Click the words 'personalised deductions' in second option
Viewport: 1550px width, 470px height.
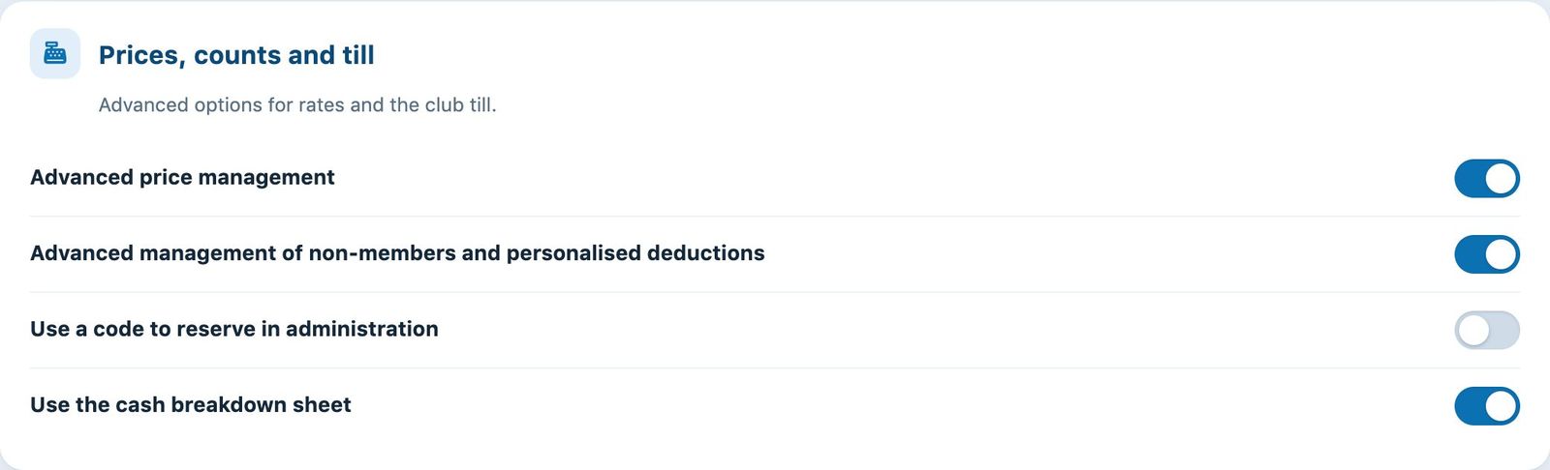pos(635,252)
